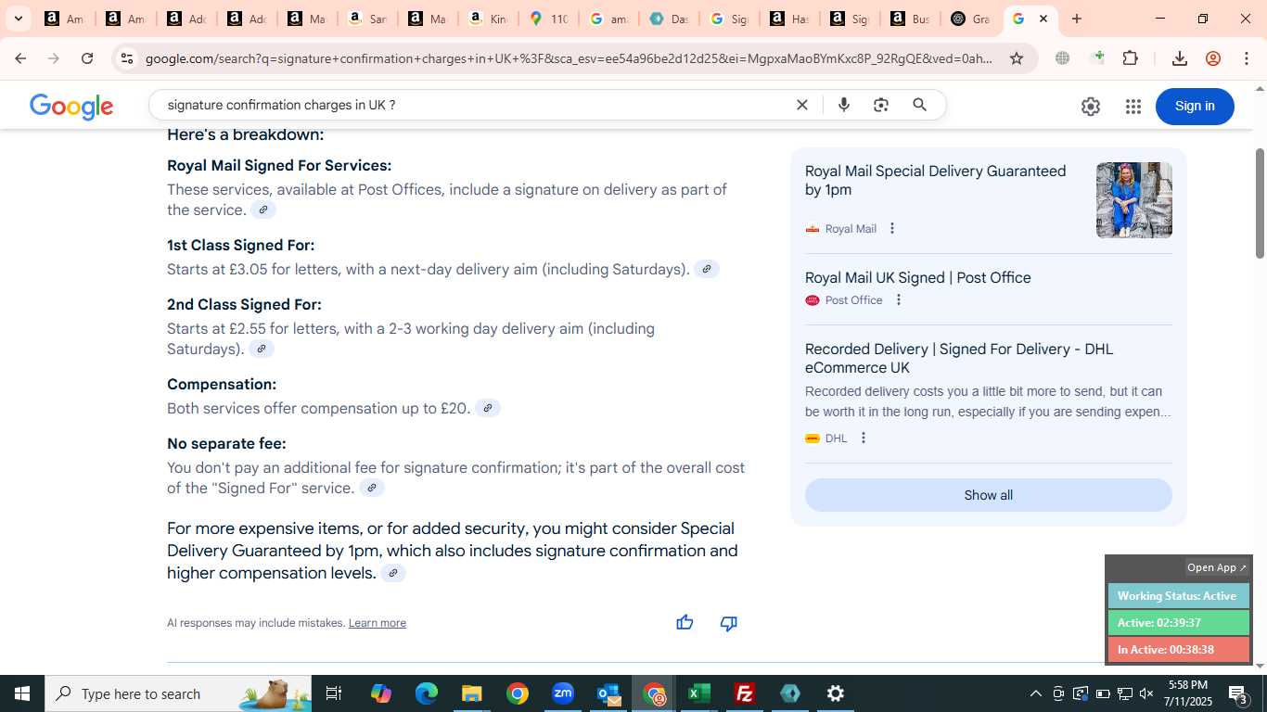Open Recorded Delivery DHL eCommerce UK result

(959, 358)
